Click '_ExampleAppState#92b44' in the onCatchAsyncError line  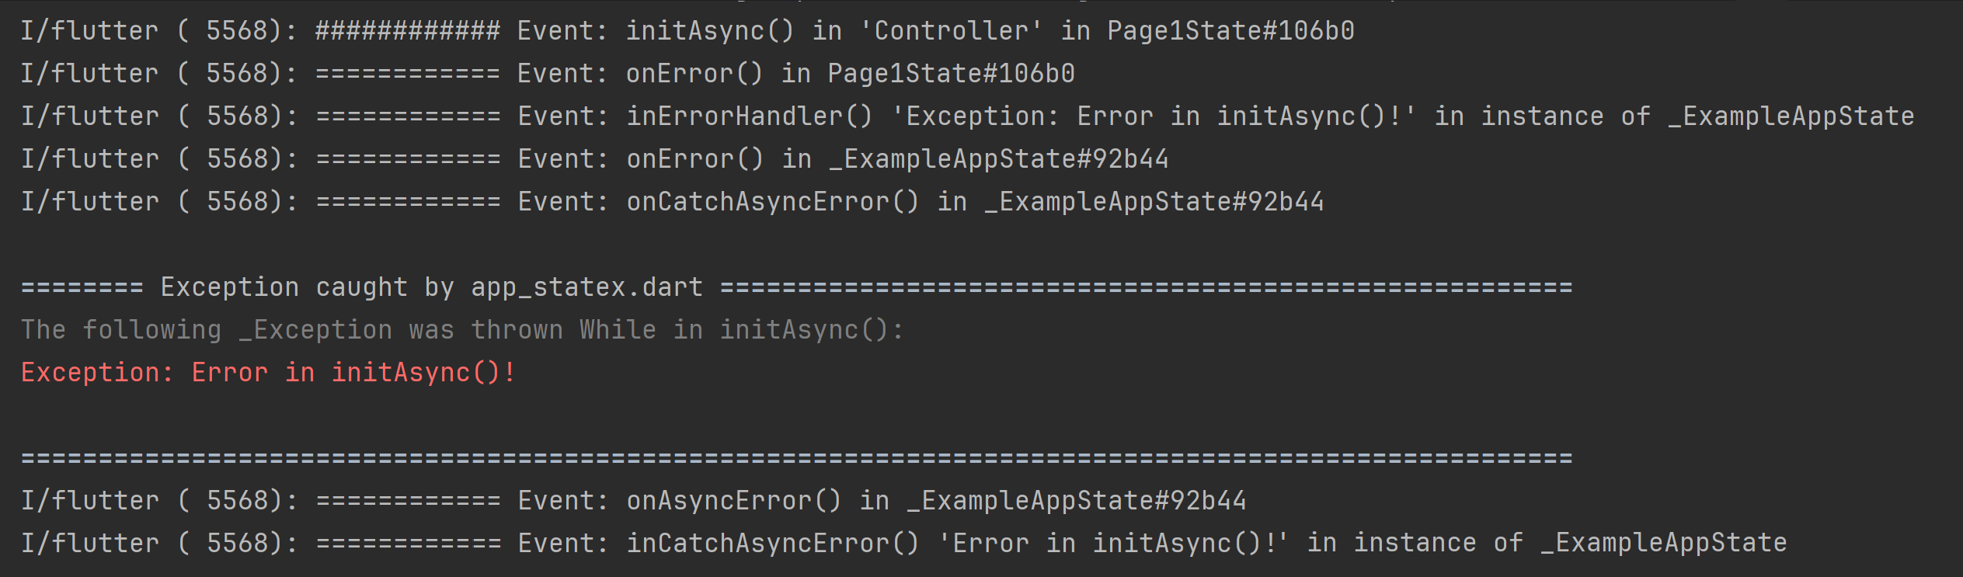point(1154,202)
